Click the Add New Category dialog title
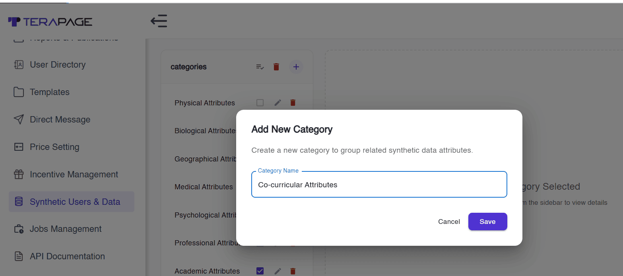The image size is (623, 276). tap(292, 129)
